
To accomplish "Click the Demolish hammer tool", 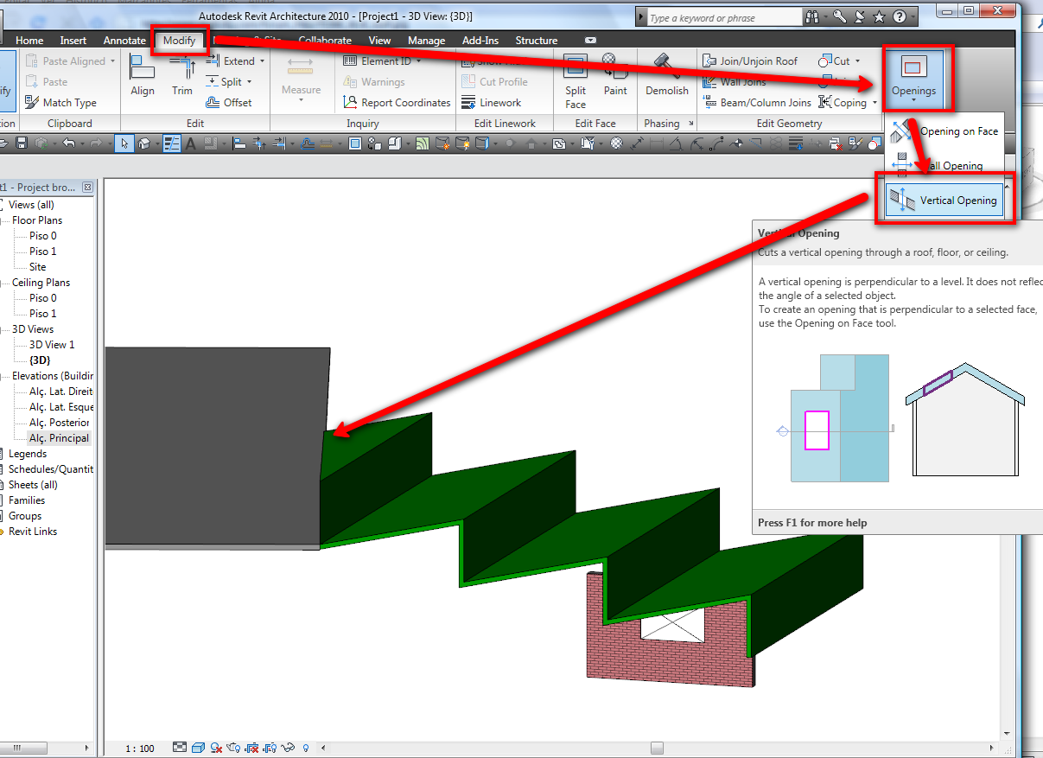I will click(667, 75).
